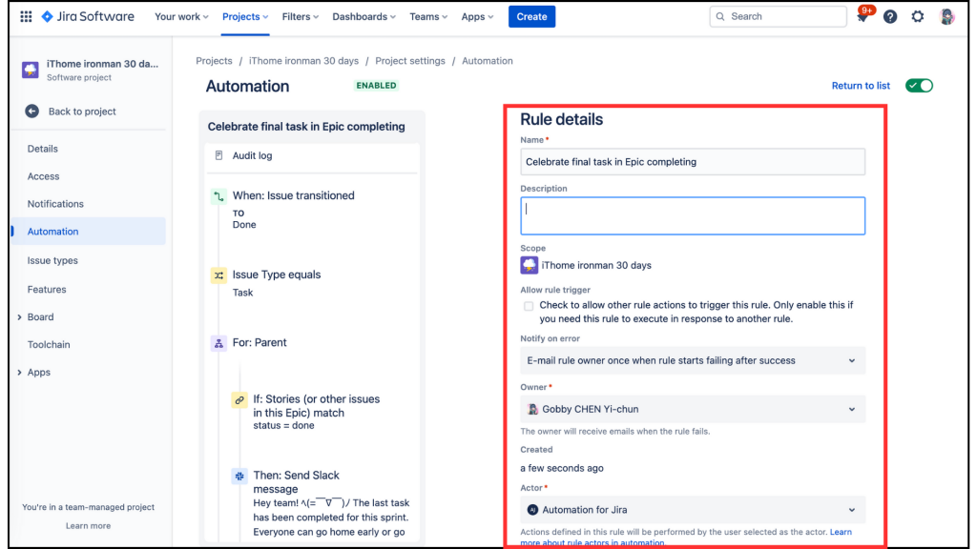
Task: Click the rule Name input field
Action: click(693, 162)
